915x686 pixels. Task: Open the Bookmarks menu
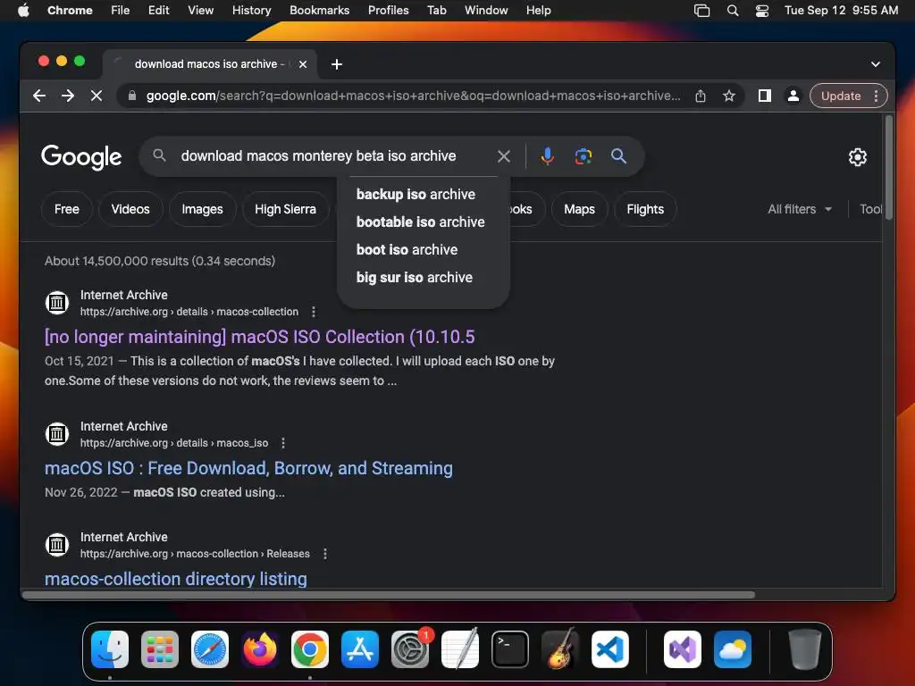319,10
